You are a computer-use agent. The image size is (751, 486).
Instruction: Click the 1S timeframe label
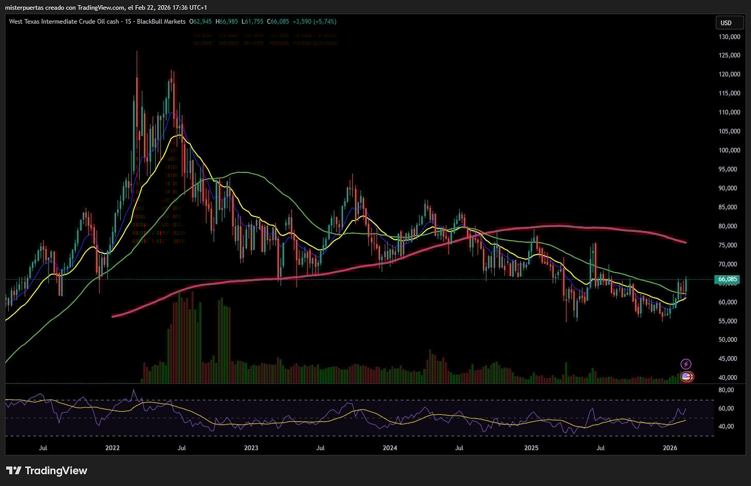click(x=127, y=22)
